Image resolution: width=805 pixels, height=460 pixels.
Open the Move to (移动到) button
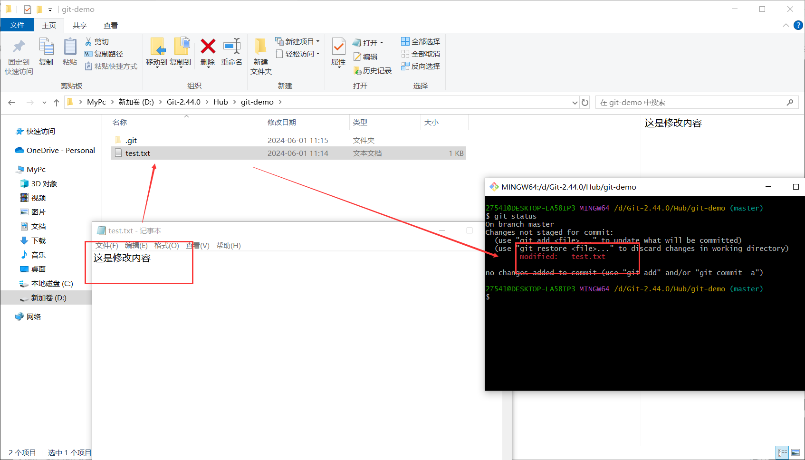coord(157,52)
